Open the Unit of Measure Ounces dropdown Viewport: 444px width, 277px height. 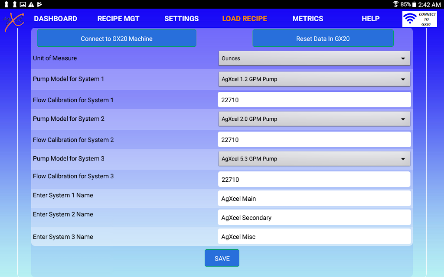point(314,58)
